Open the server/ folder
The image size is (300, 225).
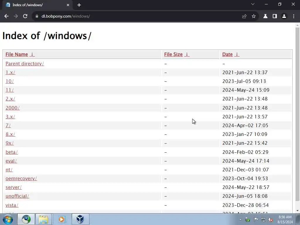pyautogui.click(x=13, y=187)
